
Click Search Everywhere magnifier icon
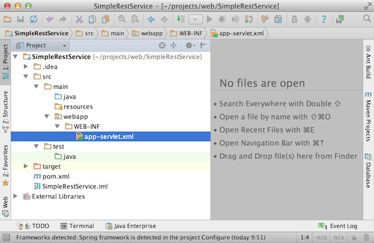tap(367, 18)
